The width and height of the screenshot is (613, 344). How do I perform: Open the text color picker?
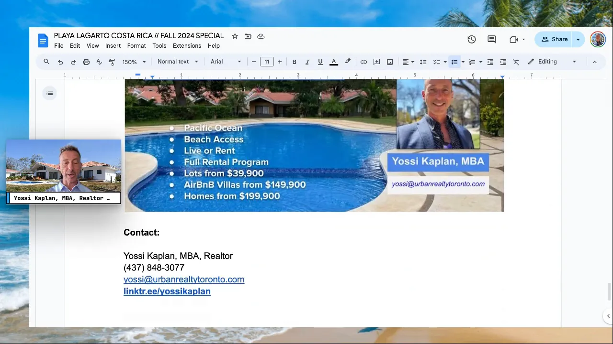(x=334, y=62)
